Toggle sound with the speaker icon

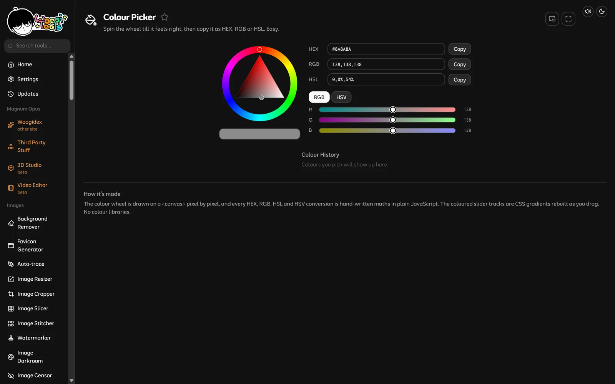tap(588, 12)
